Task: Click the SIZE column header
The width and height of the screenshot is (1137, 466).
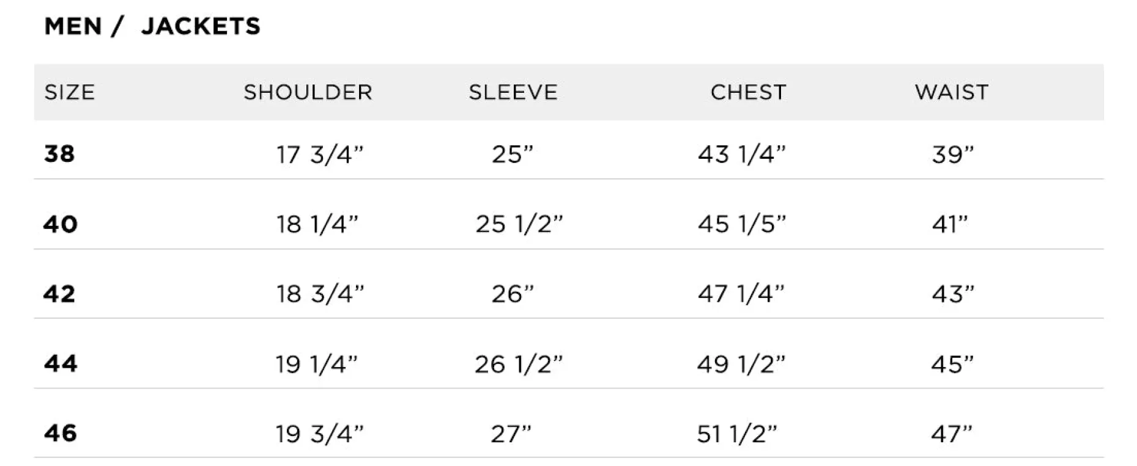Action: click(x=70, y=92)
